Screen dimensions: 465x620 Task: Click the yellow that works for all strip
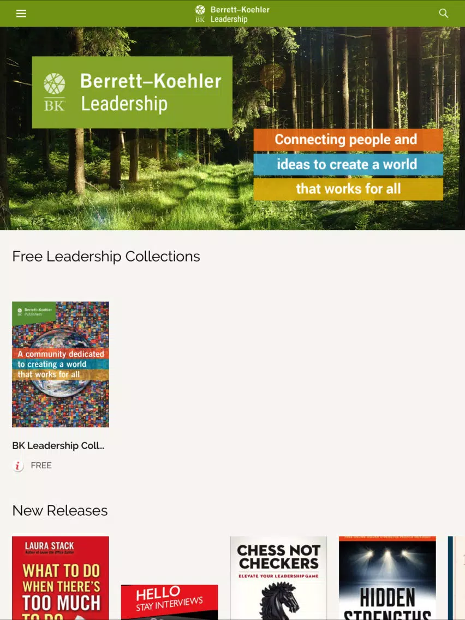point(348,189)
